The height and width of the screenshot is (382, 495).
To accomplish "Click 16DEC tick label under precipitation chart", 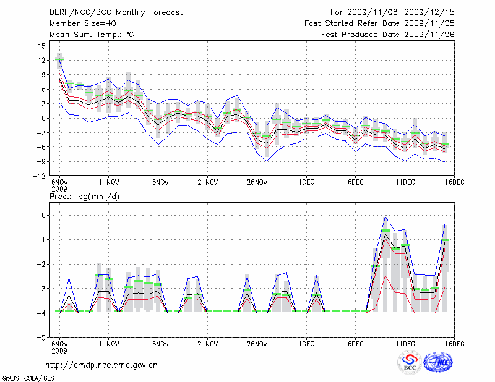I will (454, 343).
